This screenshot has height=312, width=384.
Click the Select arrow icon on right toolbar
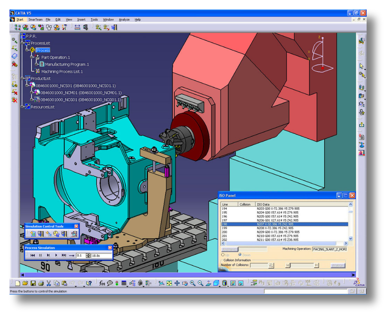coord(361,66)
